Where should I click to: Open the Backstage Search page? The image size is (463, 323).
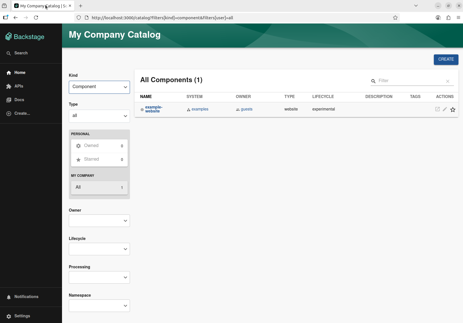(x=20, y=53)
